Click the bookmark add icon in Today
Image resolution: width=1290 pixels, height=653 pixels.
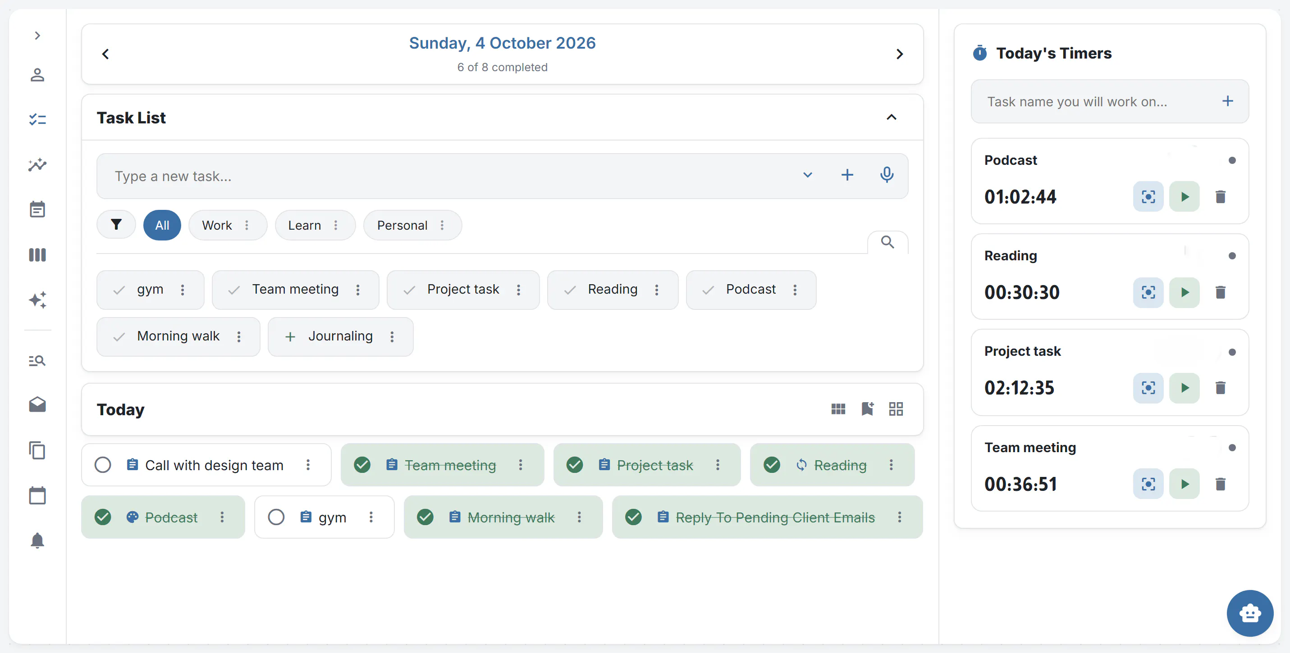click(867, 409)
